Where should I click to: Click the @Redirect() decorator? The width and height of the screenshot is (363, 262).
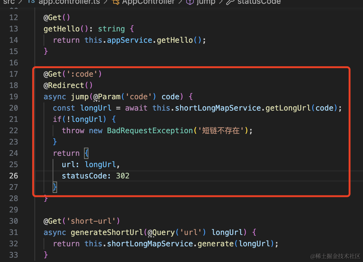point(68,85)
